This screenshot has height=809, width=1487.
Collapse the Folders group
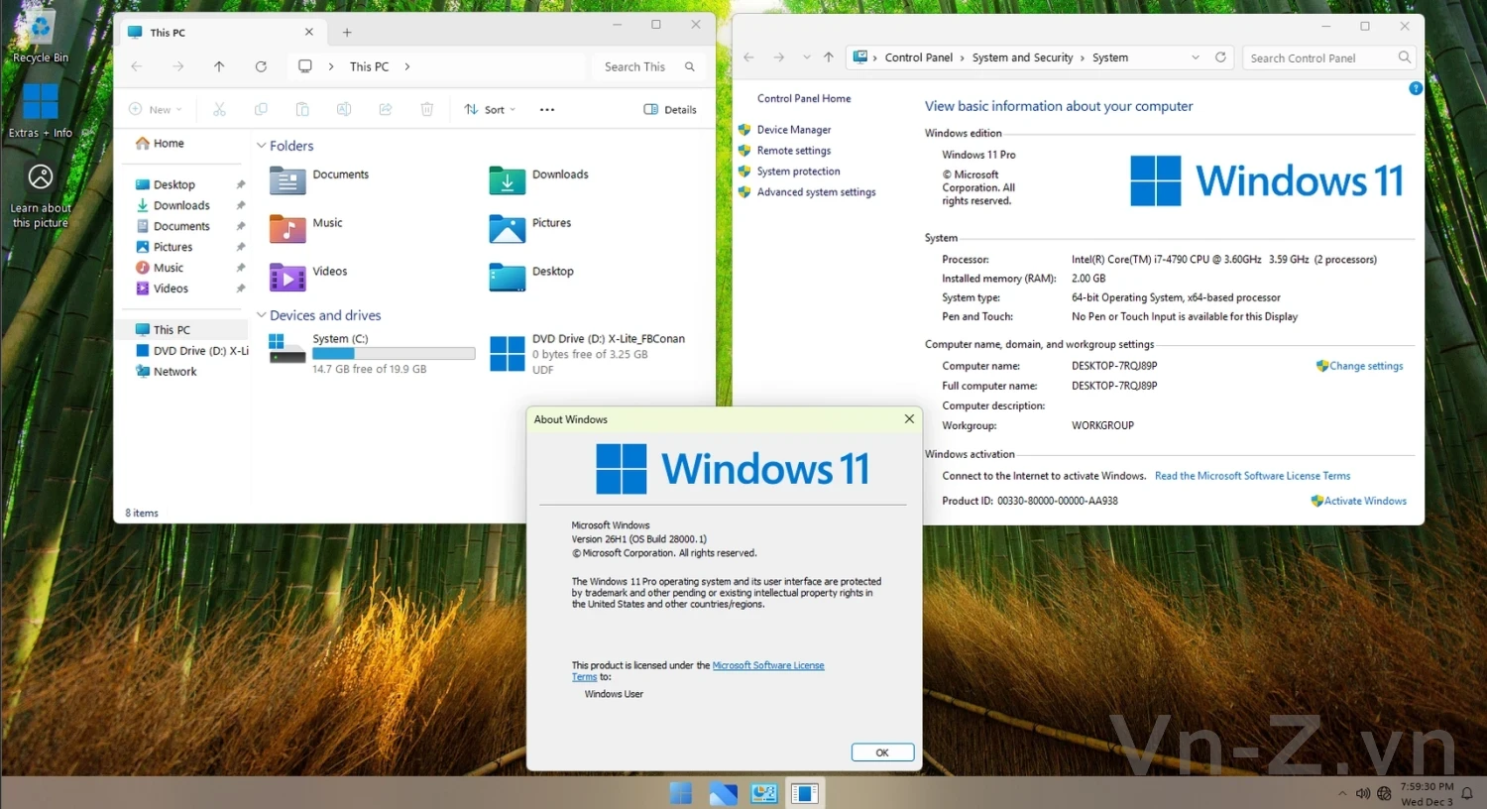(x=262, y=146)
